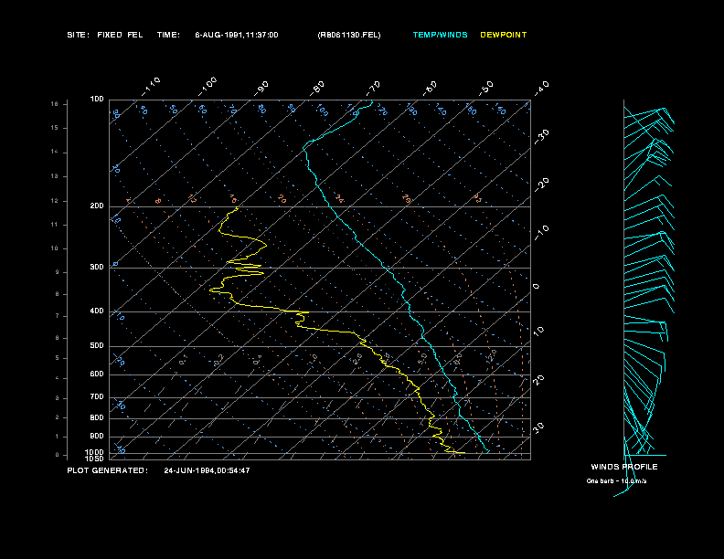Screen dimensions: 724x559
Task: Click the 400 pressure level label
Action: click(97, 311)
